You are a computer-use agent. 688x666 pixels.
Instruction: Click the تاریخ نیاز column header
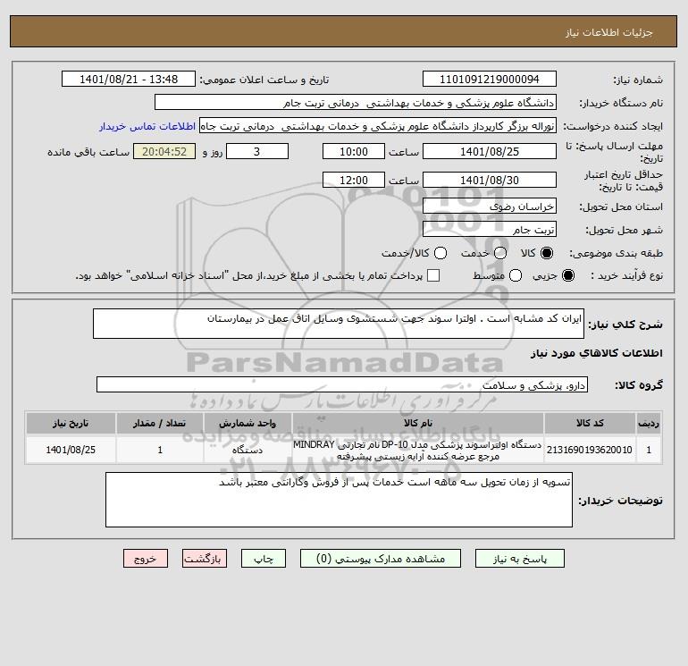pos(71,423)
